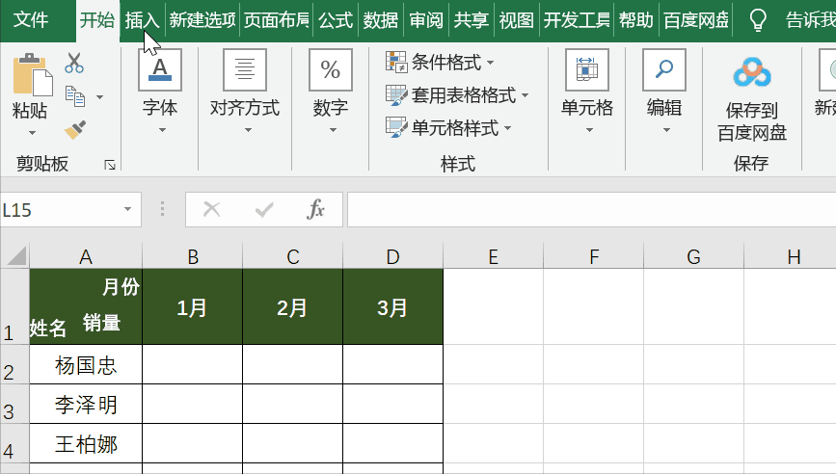Image resolution: width=836 pixels, height=474 pixels.
Task: Expand the 套用表格格式 dropdown arrow
Action: 526,95
